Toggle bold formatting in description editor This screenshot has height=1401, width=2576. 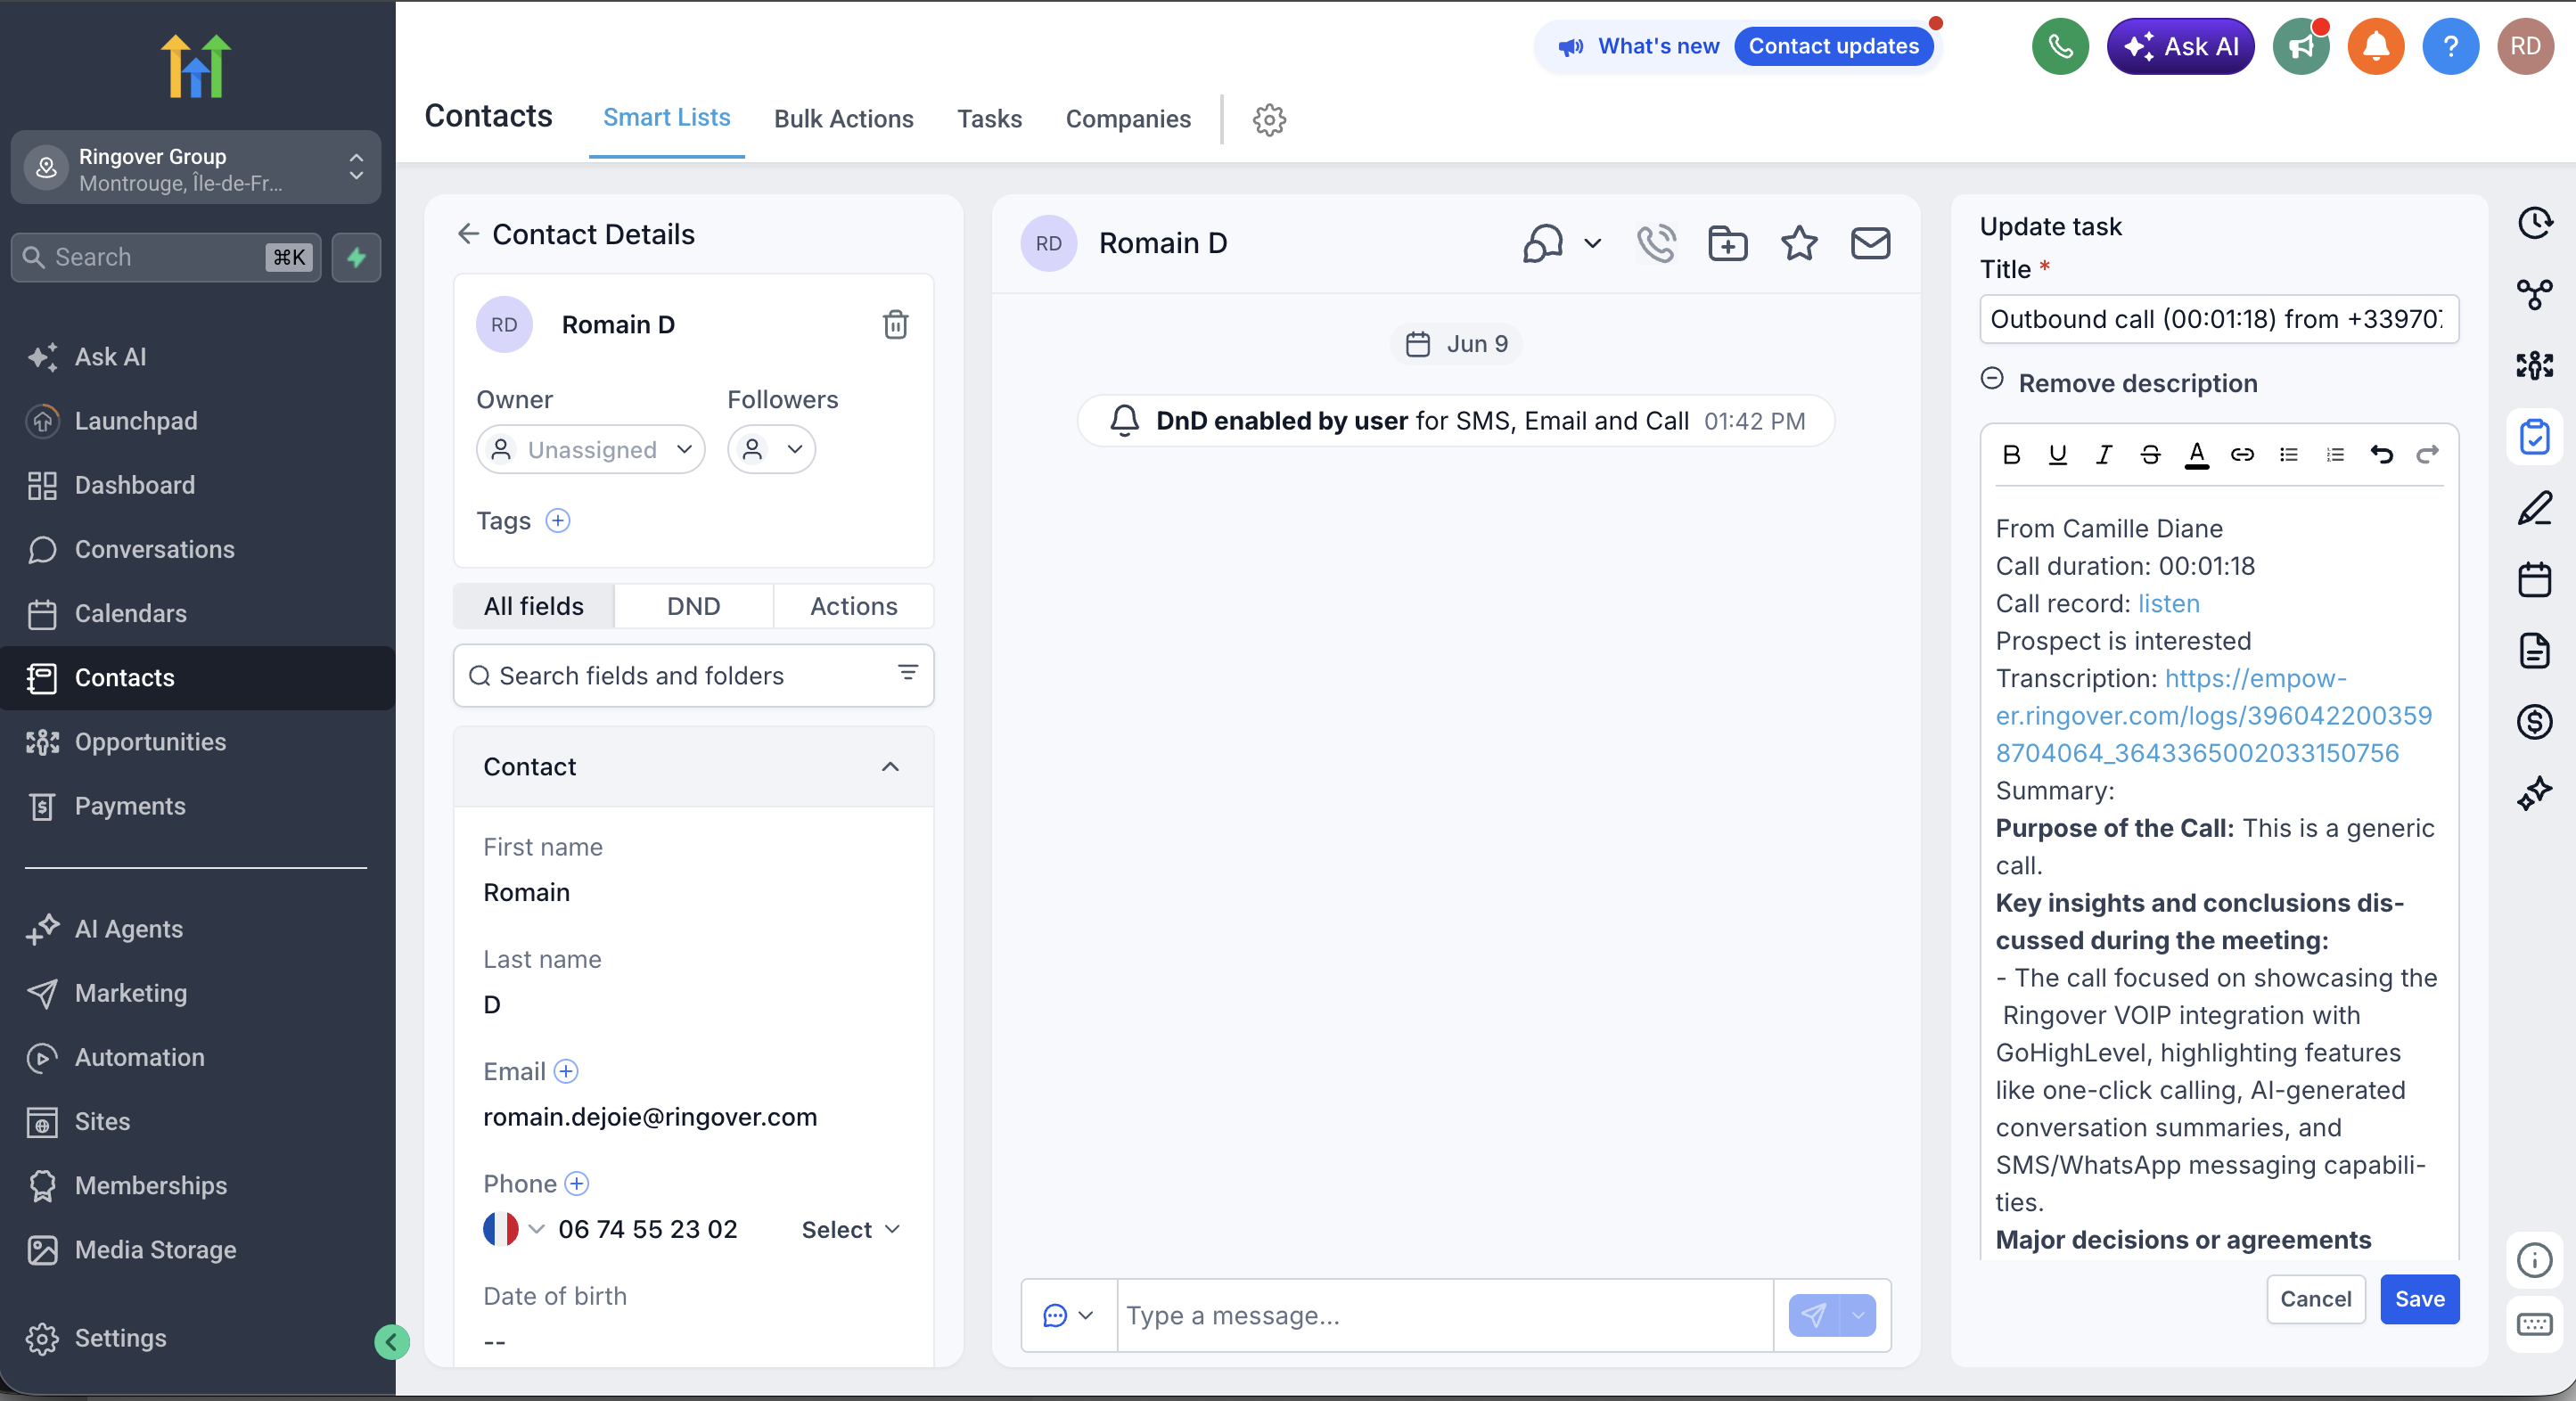pyautogui.click(x=2012, y=455)
